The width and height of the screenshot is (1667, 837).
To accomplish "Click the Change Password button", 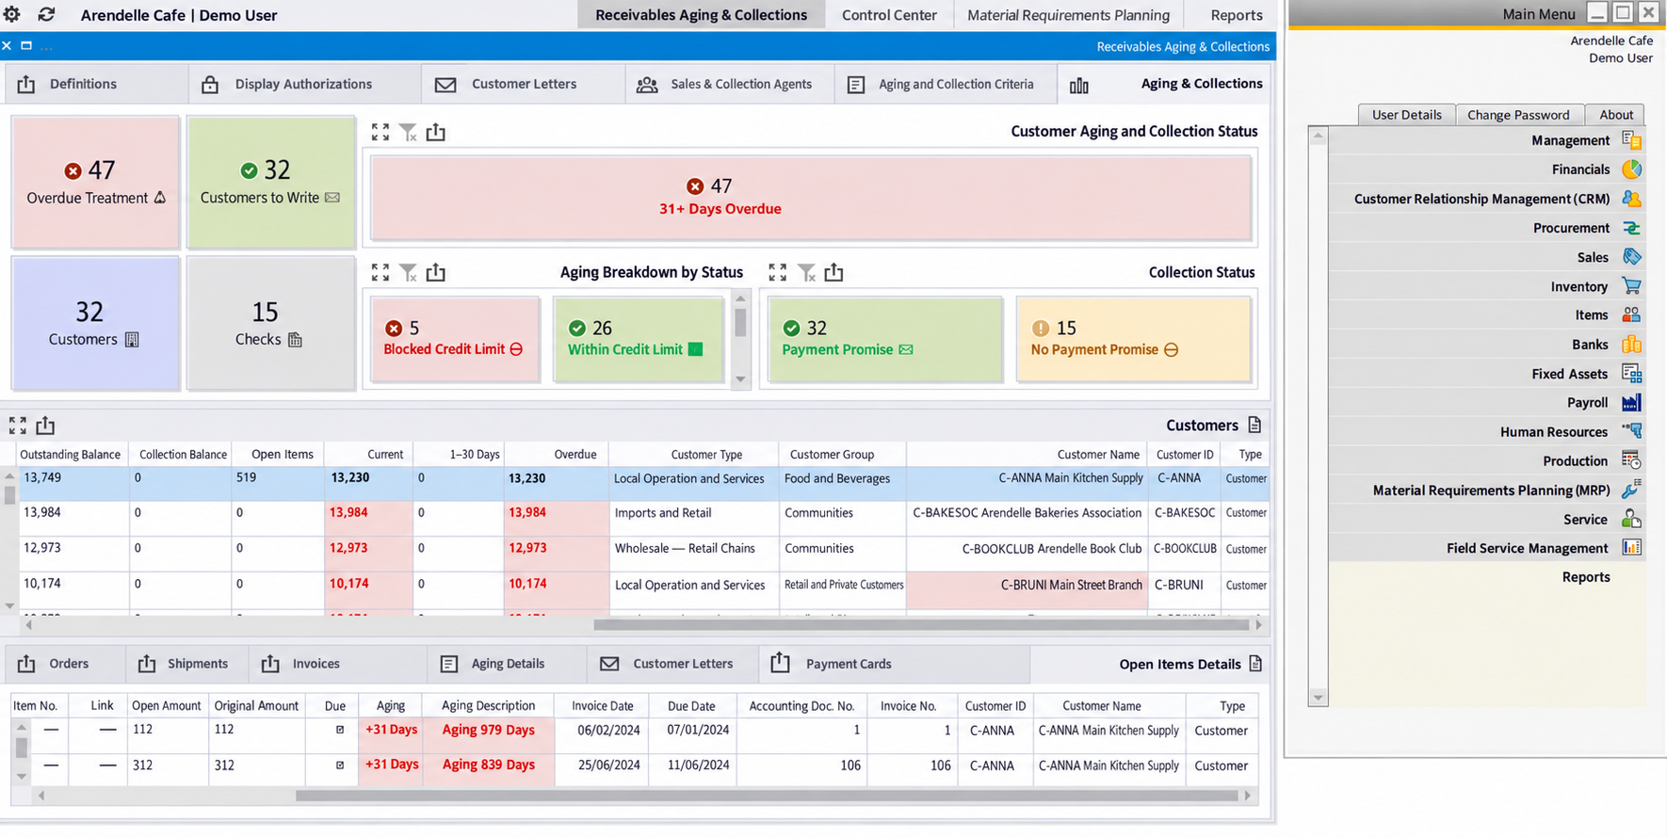I will pyautogui.click(x=1518, y=115).
